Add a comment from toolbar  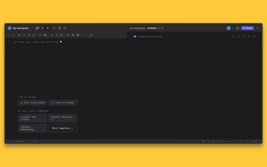(91, 35)
